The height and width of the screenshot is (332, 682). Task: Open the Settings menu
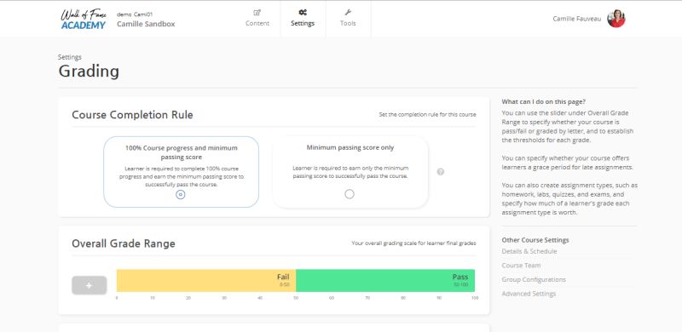303,19
